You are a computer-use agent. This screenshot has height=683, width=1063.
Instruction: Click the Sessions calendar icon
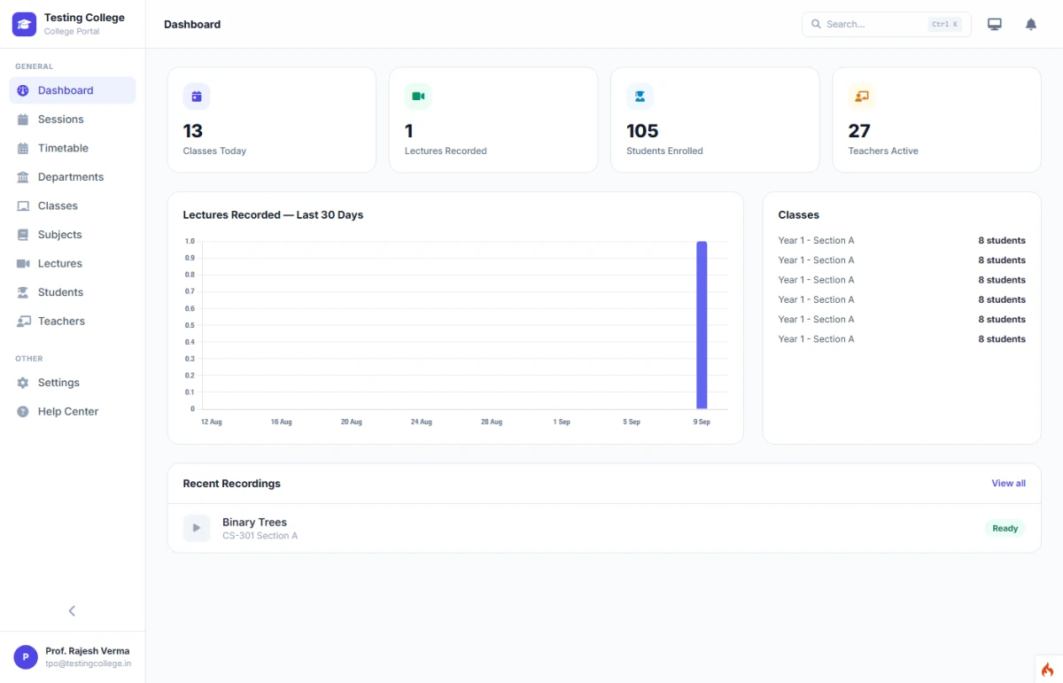(23, 120)
